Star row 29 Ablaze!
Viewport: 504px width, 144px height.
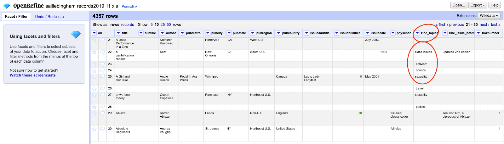tap(94, 113)
